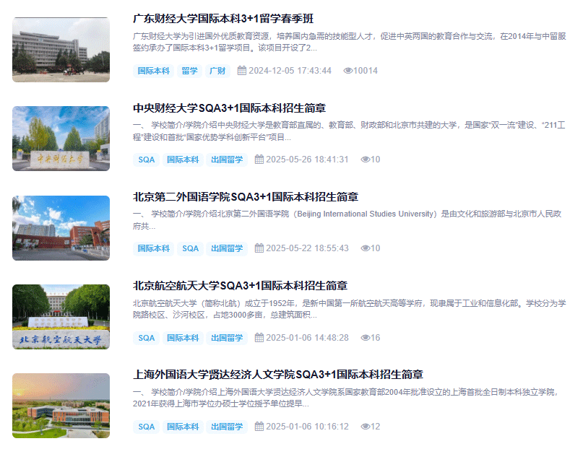
Task: Click eye views icon next to 16
Action: pyautogui.click(x=365, y=338)
